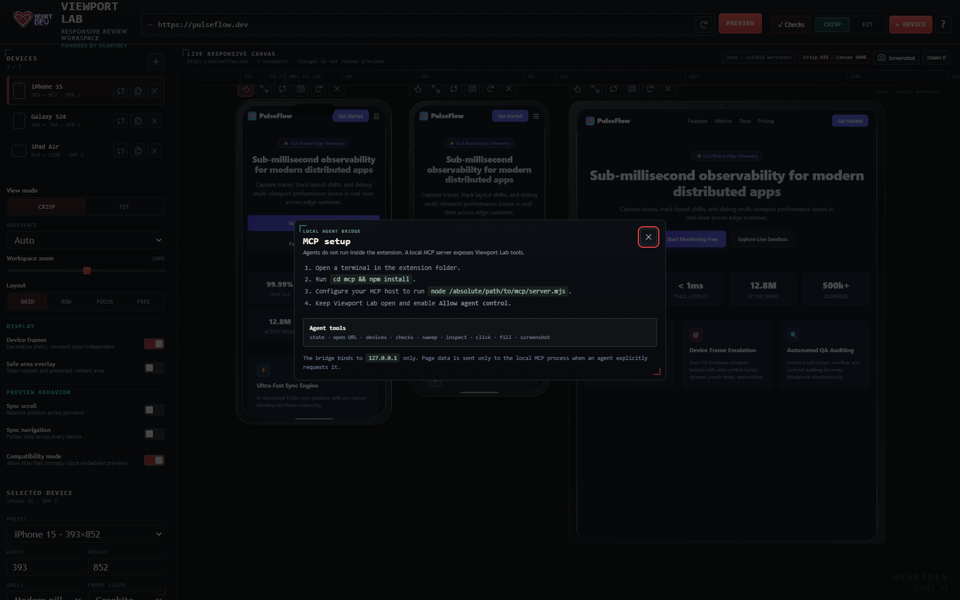
Task: Rotate the iPhone 15 device in the list
Action: click(121, 91)
